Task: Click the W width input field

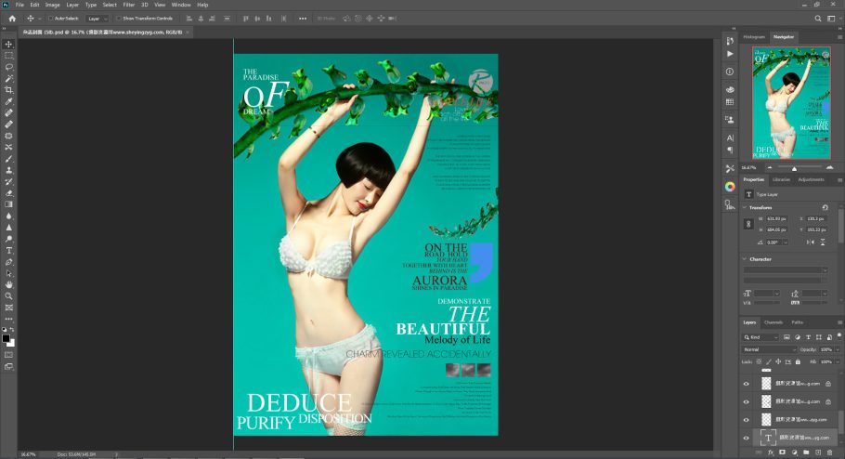Action: tap(776, 218)
